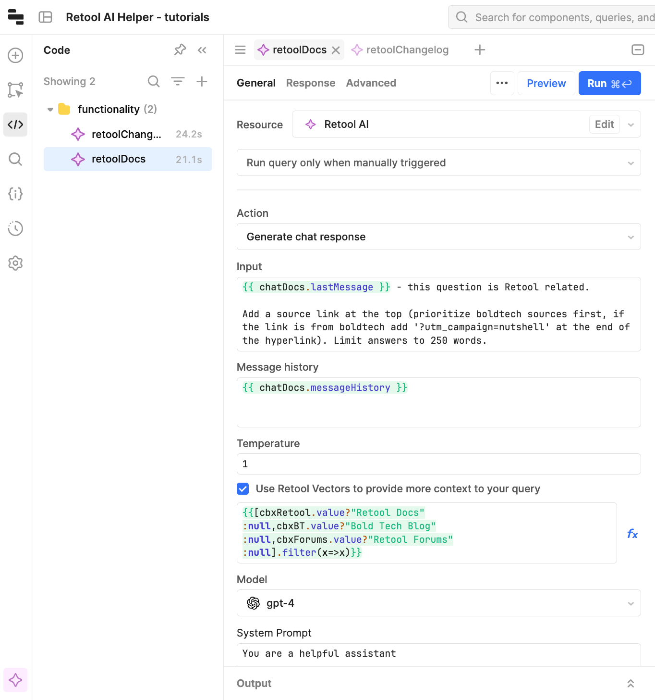Switch to the Advanced tab
The image size is (655, 700).
pyautogui.click(x=371, y=83)
